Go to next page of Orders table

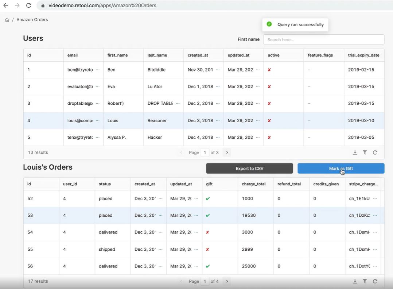tap(227, 281)
